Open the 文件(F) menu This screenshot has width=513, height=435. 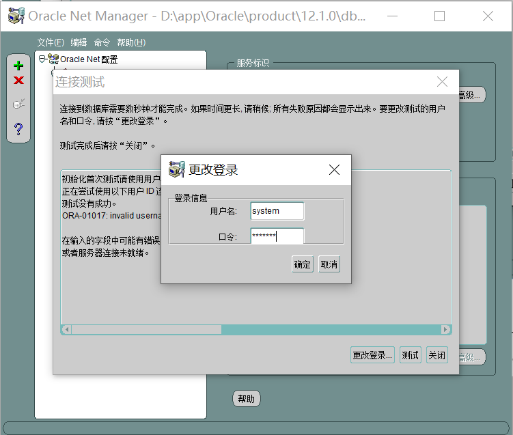pos(51,42)
